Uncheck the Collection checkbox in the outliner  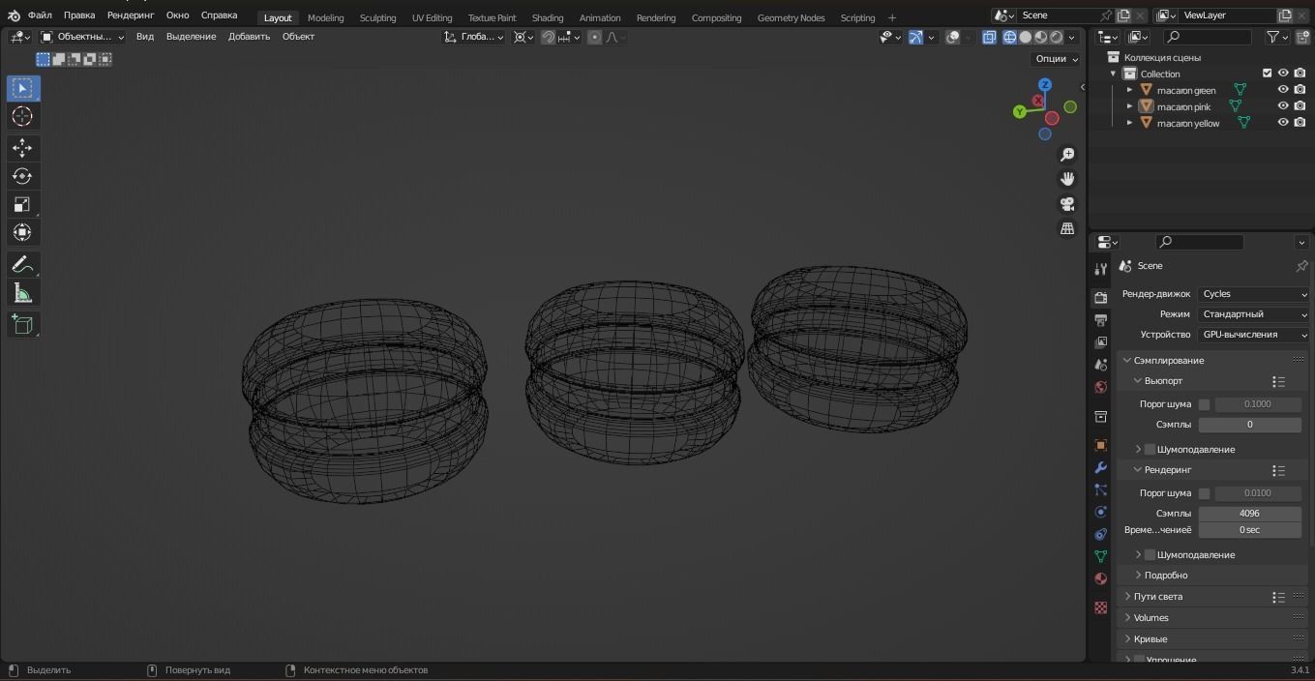(x=1267, y=73)
